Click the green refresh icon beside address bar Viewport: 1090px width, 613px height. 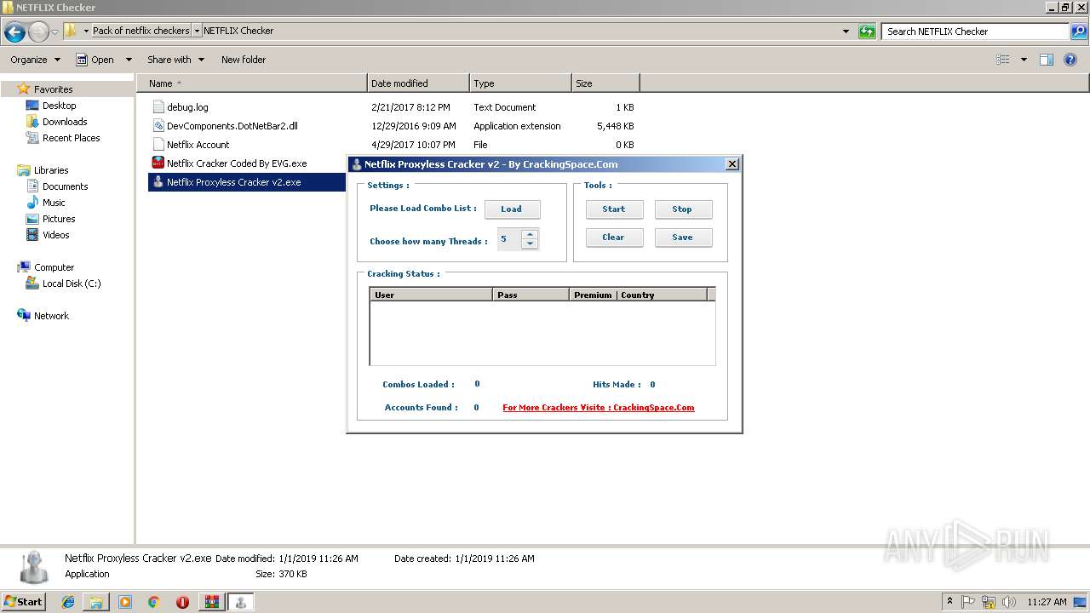[867, 32]
